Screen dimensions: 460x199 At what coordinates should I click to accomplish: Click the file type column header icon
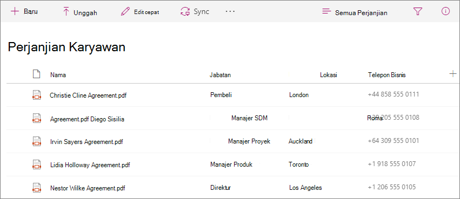pyautogui.click(x=36, y=74)
